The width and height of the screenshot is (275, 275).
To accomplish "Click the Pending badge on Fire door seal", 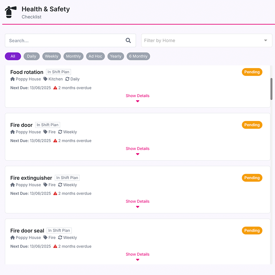I will pos(252,230).
